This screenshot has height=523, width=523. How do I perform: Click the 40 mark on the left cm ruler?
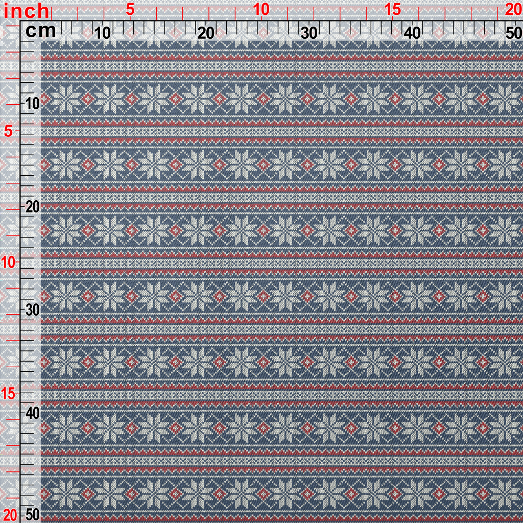click(x=32, y=413)
